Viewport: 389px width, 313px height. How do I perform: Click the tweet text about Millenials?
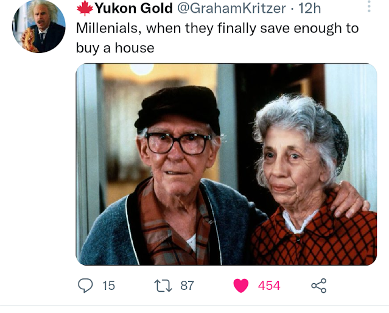[217, 38]
